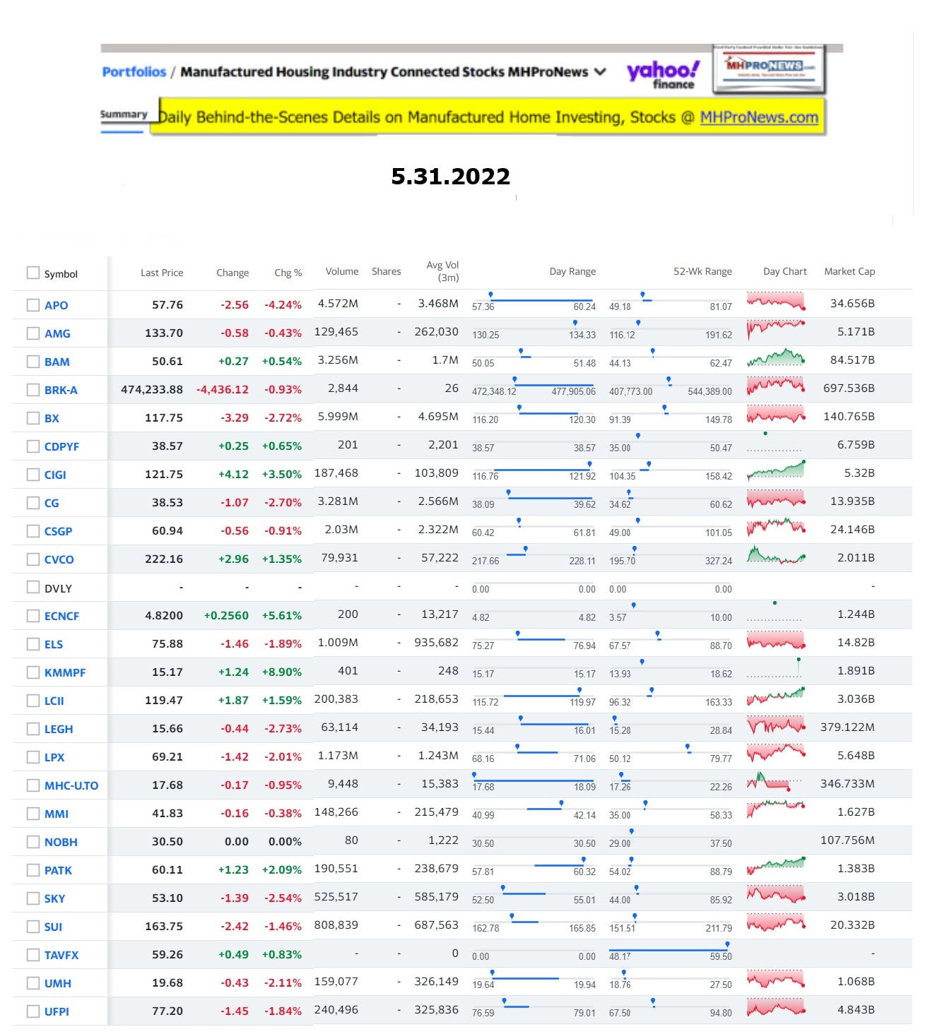Click the Yahoo Finance logo
Viewport: 942px width, 1034px height.
click(663, 74)
